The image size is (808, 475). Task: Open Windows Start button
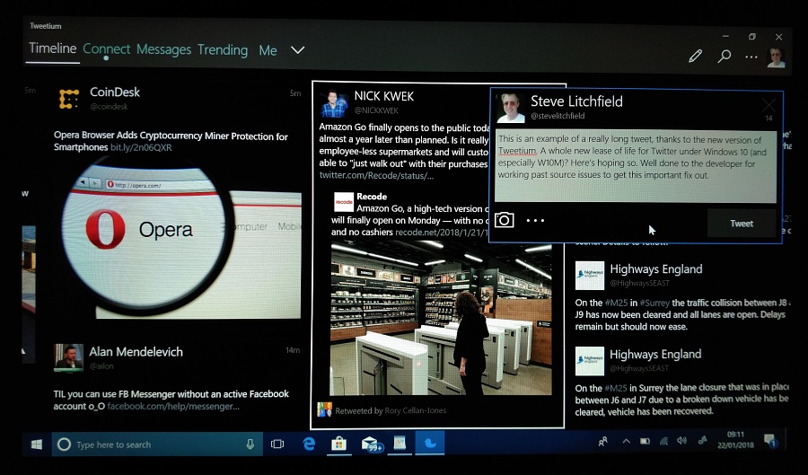(x=37, y=444)
